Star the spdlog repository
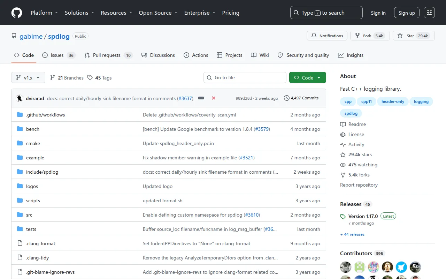This screenshot has width=446, height=279. (414, 36)
